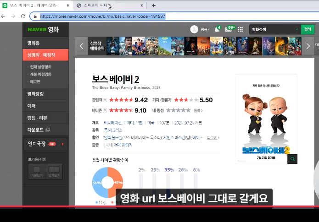
Task: Select 상영작·예정작 in the sidebar
Action: point(45,55)
